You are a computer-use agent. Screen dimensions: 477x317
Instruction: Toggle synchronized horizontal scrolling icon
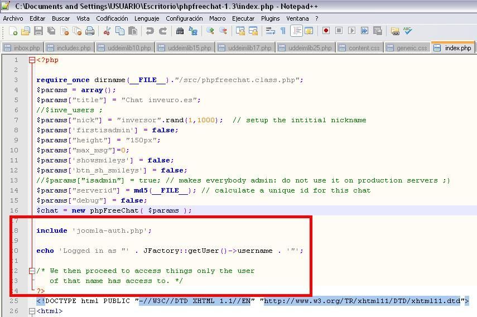(253, 31)
